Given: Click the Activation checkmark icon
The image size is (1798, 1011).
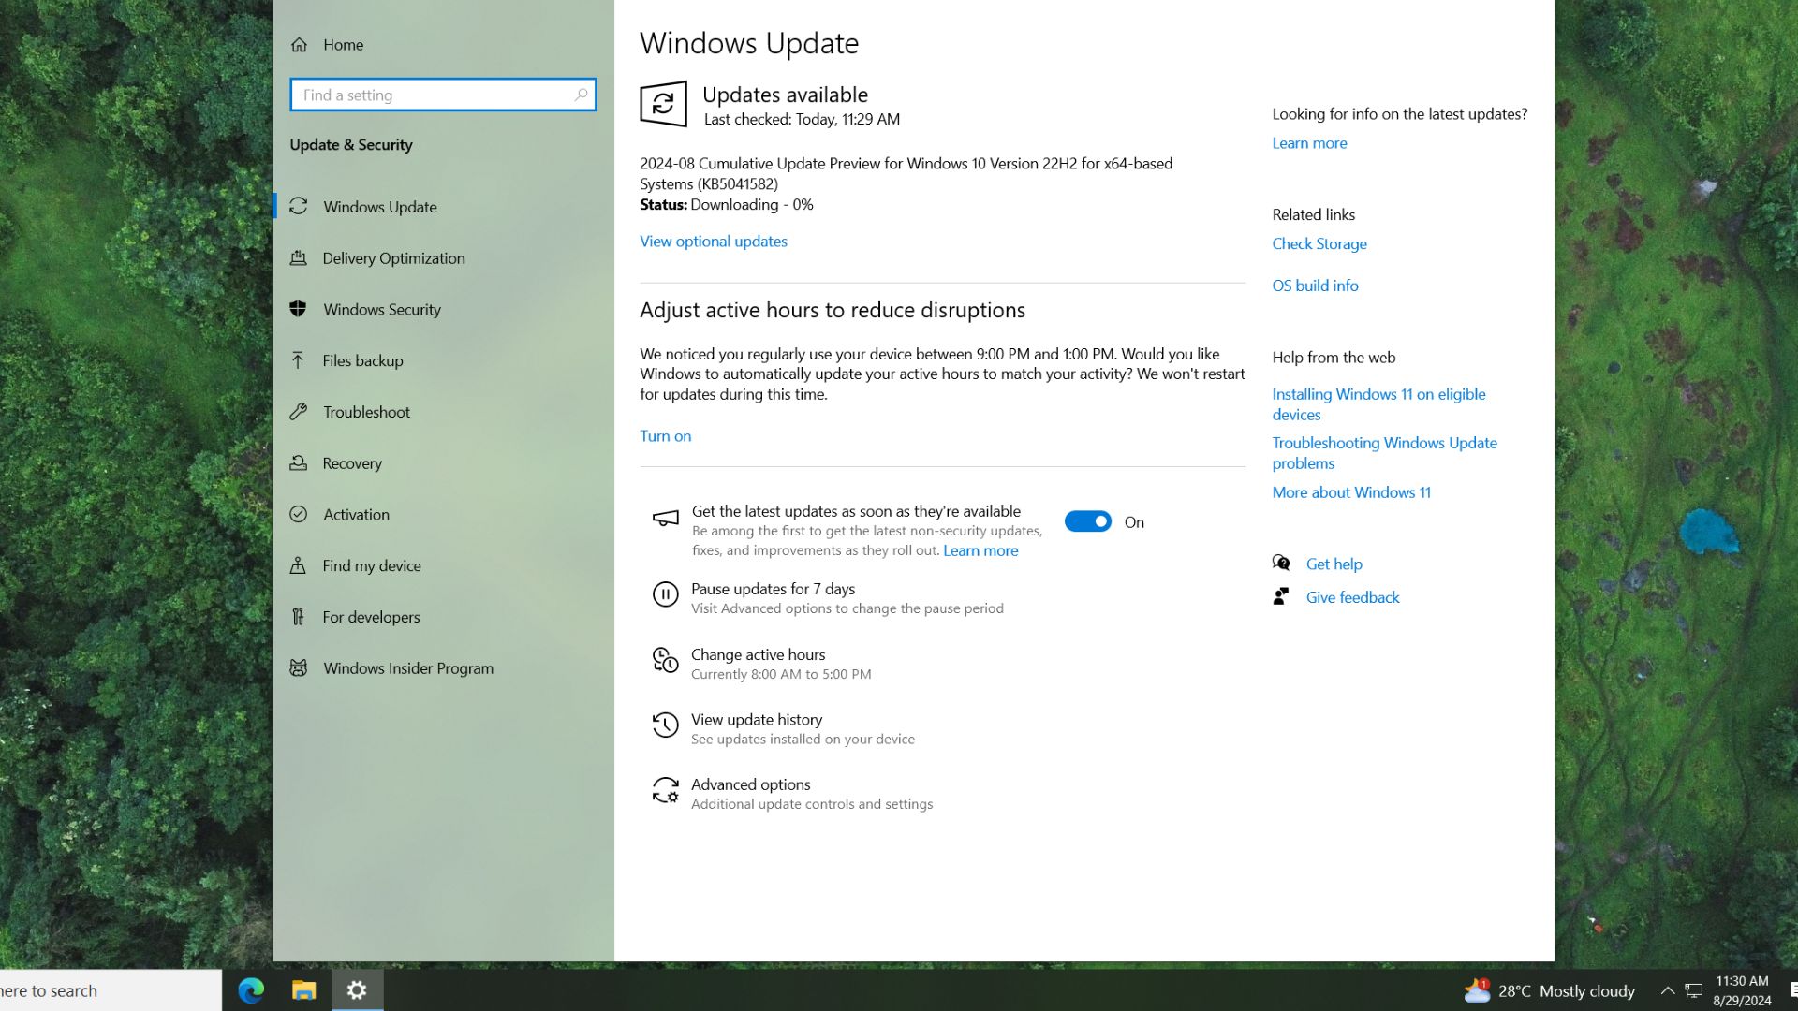Looking at the screenshot, I should (x=299, y=514).
